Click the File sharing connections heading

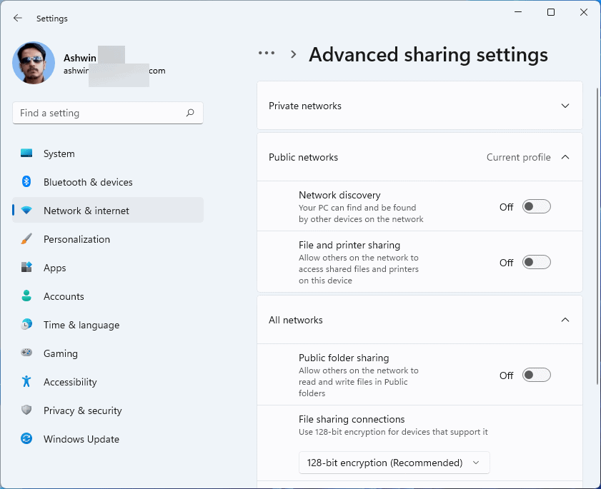point(352,419)
